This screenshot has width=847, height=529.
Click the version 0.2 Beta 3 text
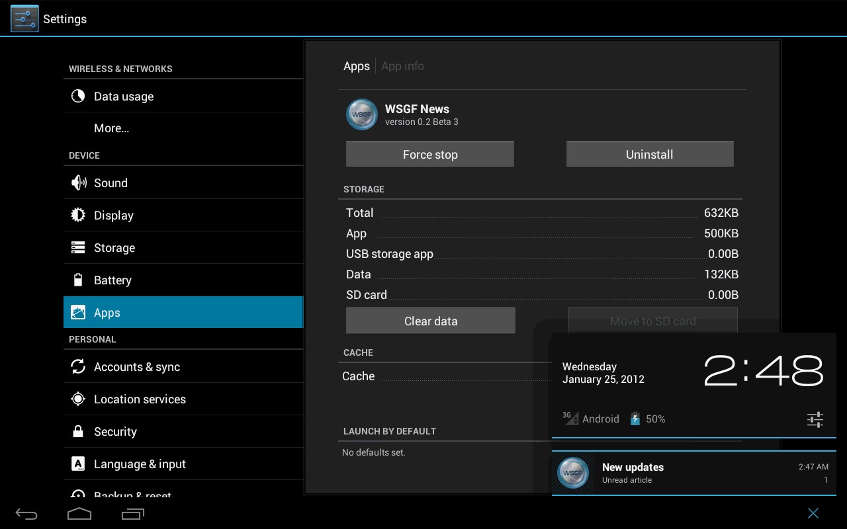coord(422,122)
